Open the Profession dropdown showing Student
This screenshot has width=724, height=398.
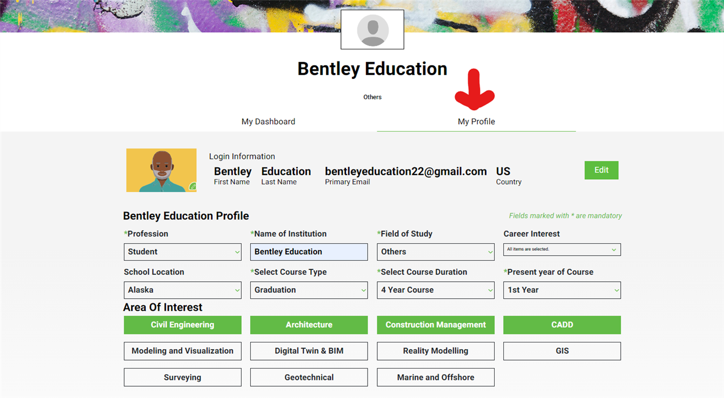[183, 252]
